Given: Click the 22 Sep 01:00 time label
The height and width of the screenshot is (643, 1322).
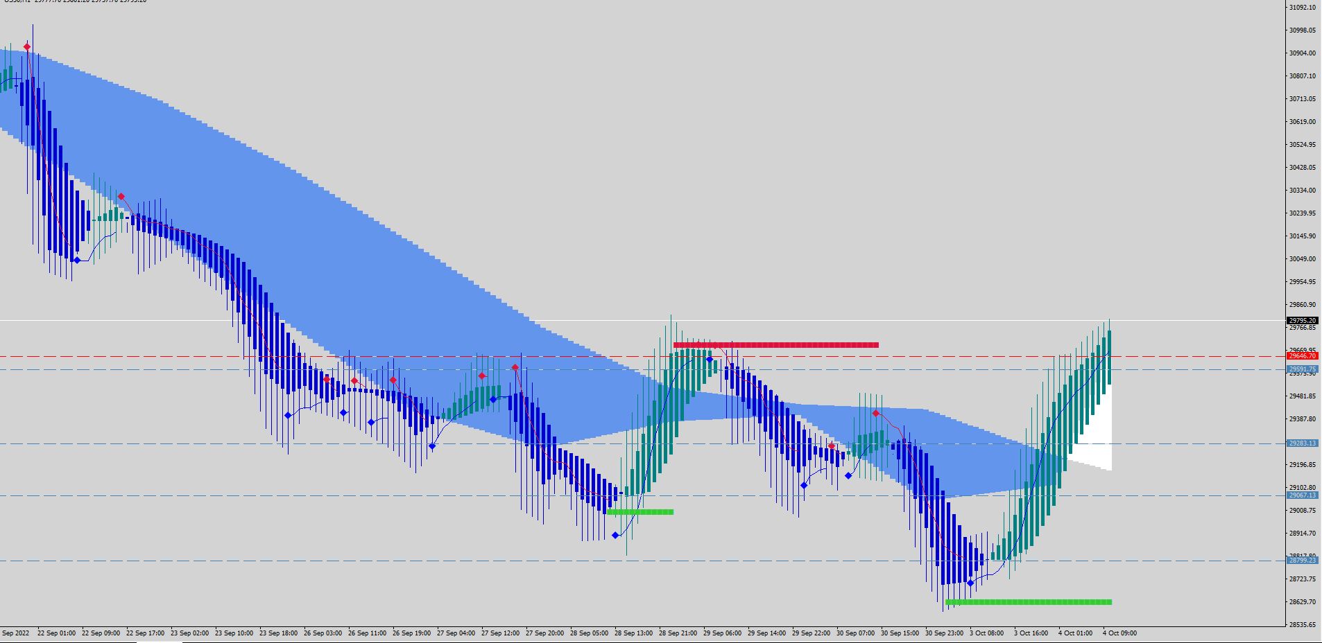Looking at the screenshot, I should 56,633.
